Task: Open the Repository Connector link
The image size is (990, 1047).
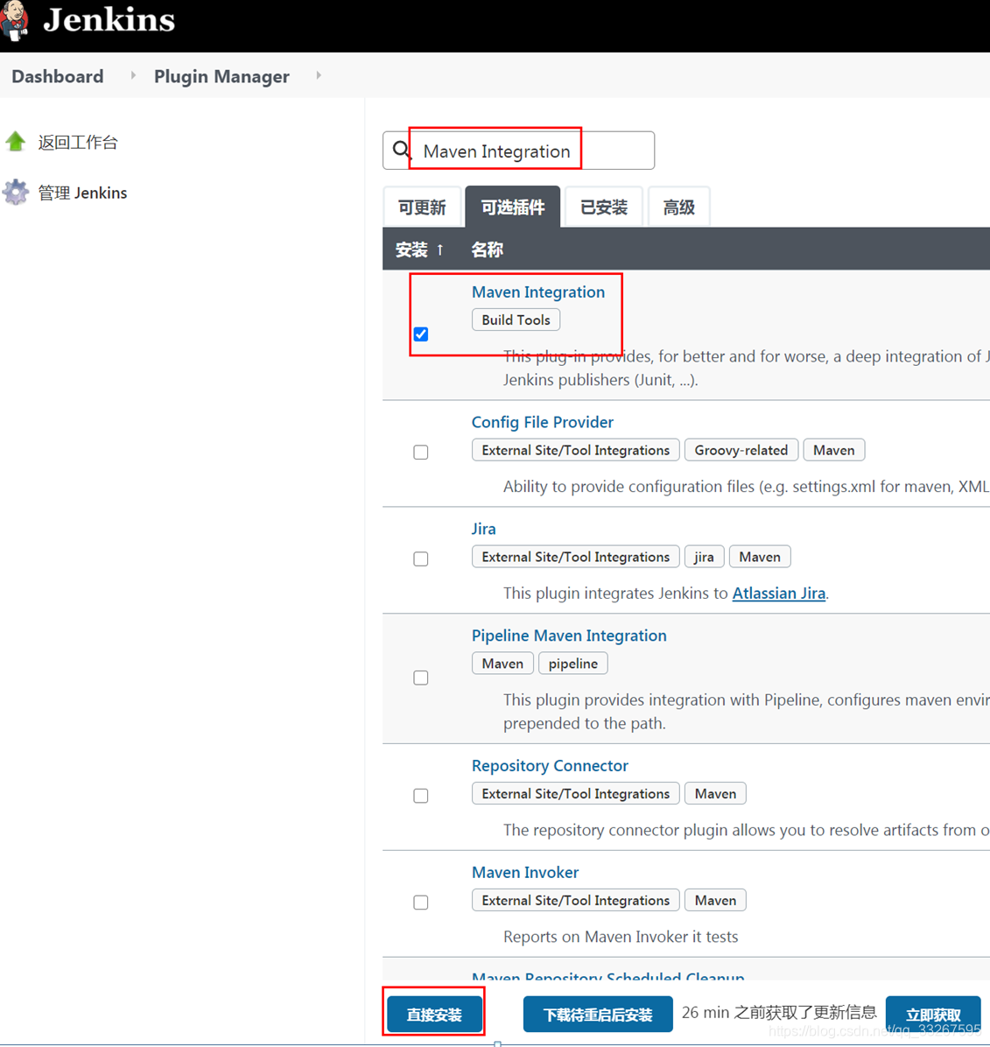Action: point(550,766)
